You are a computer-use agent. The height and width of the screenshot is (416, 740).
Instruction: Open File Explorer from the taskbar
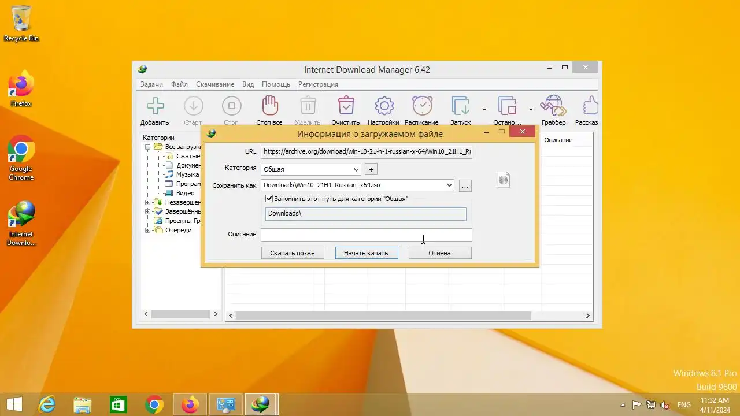pyautogui.click(x=83, y=404)
